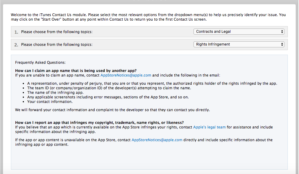
Task: Open the Contracts and Legal dropdown
Action: (x=239, y=32)
